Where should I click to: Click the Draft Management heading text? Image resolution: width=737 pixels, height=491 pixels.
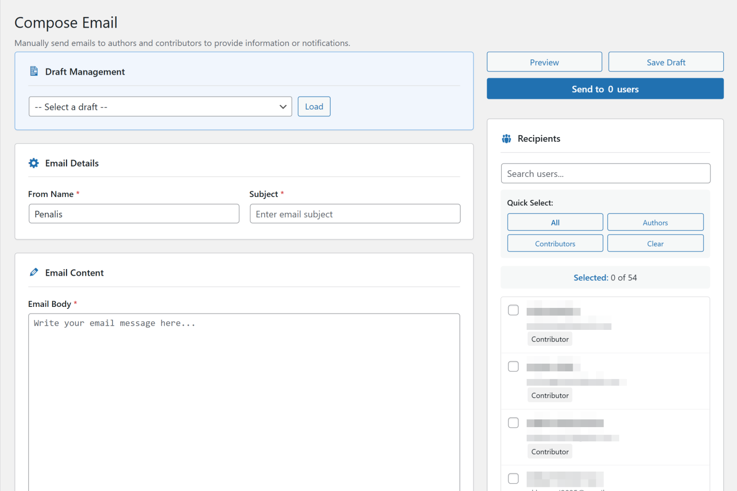[x=85, y=72]
